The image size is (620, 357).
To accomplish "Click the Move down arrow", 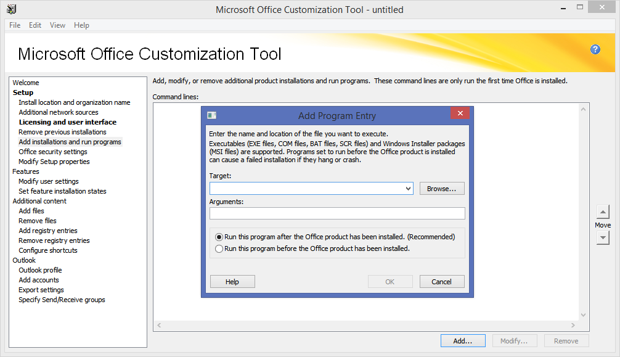I will pyautogui.click(x=602, y=236).
